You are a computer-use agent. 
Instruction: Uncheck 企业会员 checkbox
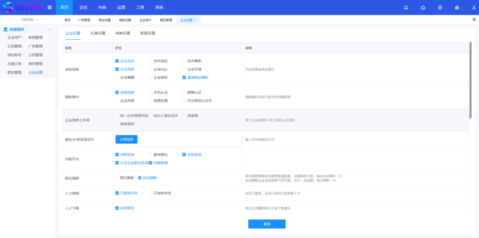[x=117, y=61]
